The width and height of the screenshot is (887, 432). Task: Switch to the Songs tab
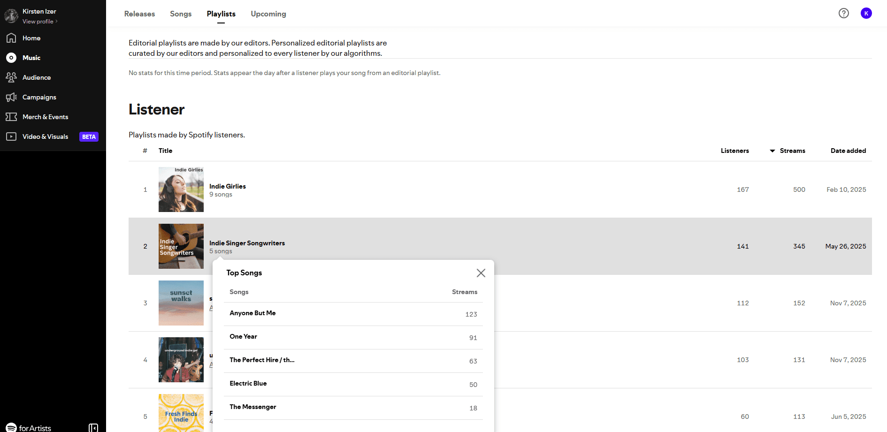click(x=181, y=14)
